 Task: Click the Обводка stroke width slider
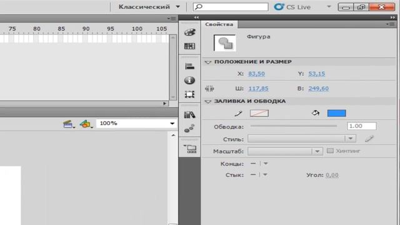pyautogui.click(x=294, y=126)
